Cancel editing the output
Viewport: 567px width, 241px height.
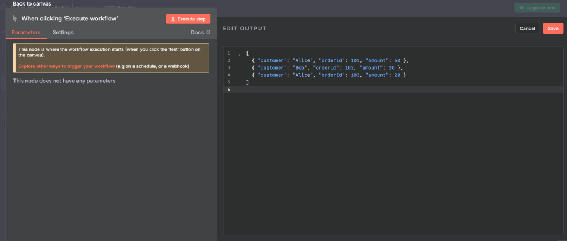[527, 28]
